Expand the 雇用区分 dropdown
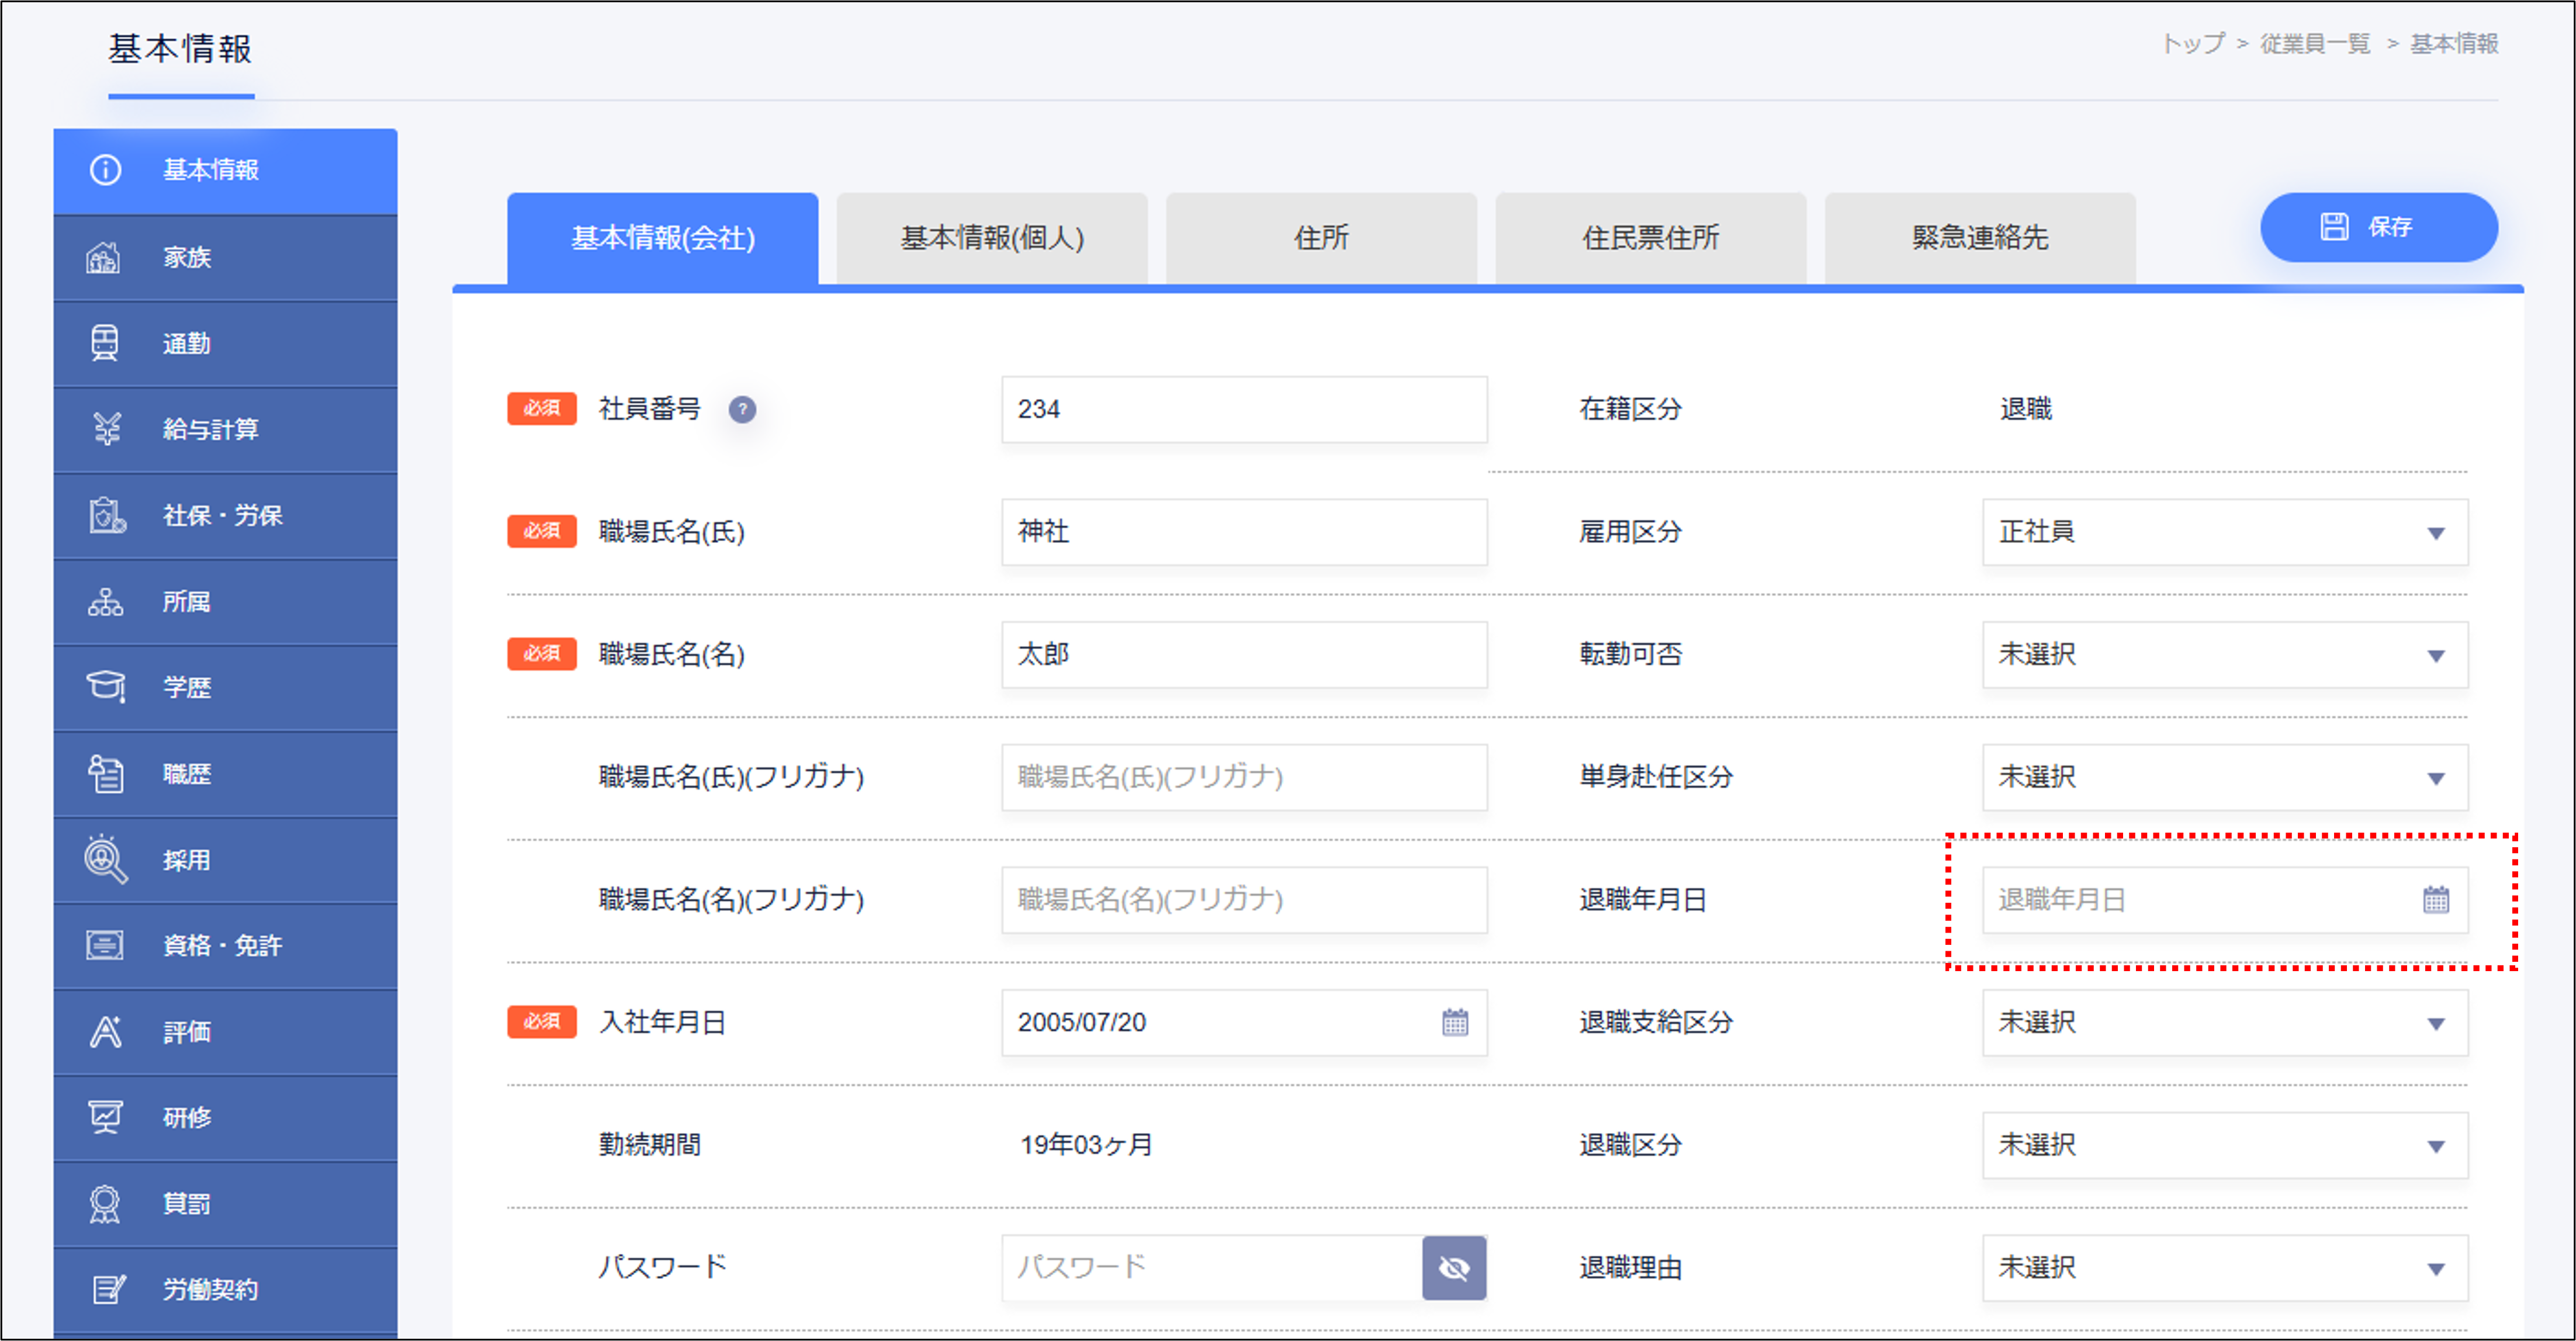 pos(2224,532)
